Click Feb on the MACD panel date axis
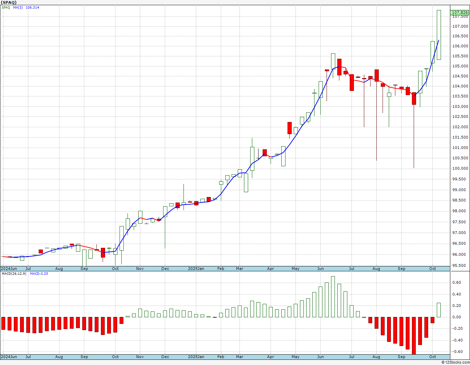 (x=221, y=357)
